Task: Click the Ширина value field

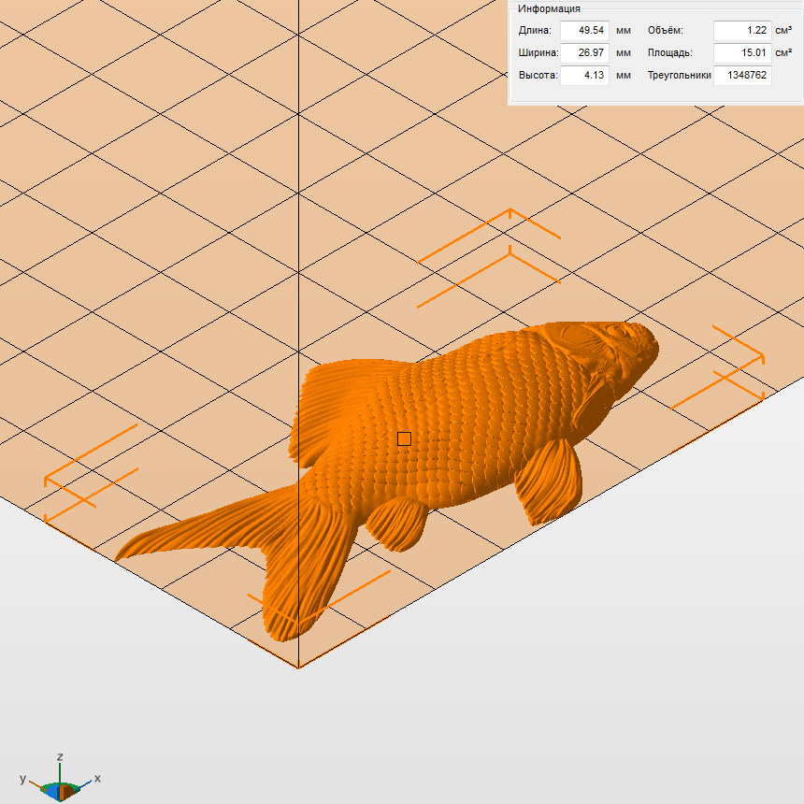Action: pyautogui.click(x=584, y=52)
